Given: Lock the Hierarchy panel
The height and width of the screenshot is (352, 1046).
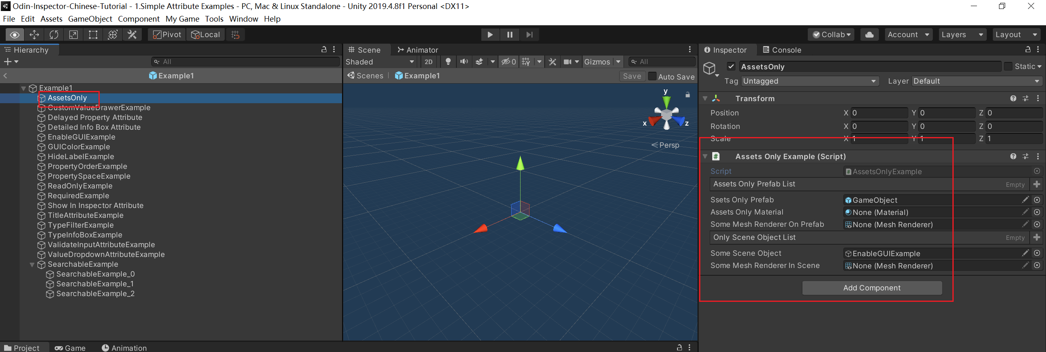Looking at the screenshot, I should point(324,49).
